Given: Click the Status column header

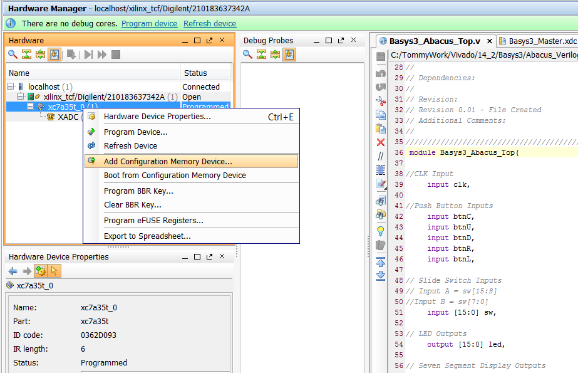Looking at the screenshot, I should (x=205, y=73).
